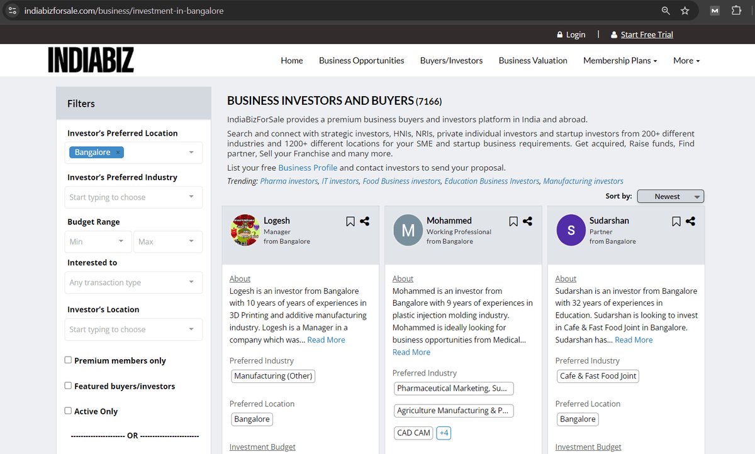755x454 pixels.
Task: Click Manufacturing (Other) industry tag
Action: [273, 376]
